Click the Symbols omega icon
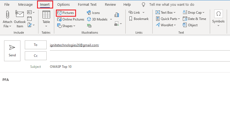This screenshot has width=230, height=120. [x=218, y=14]
